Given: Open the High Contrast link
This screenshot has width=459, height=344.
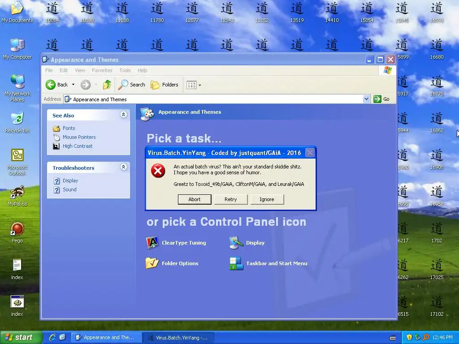Looking at the screenshot, I should click(77, 146).
